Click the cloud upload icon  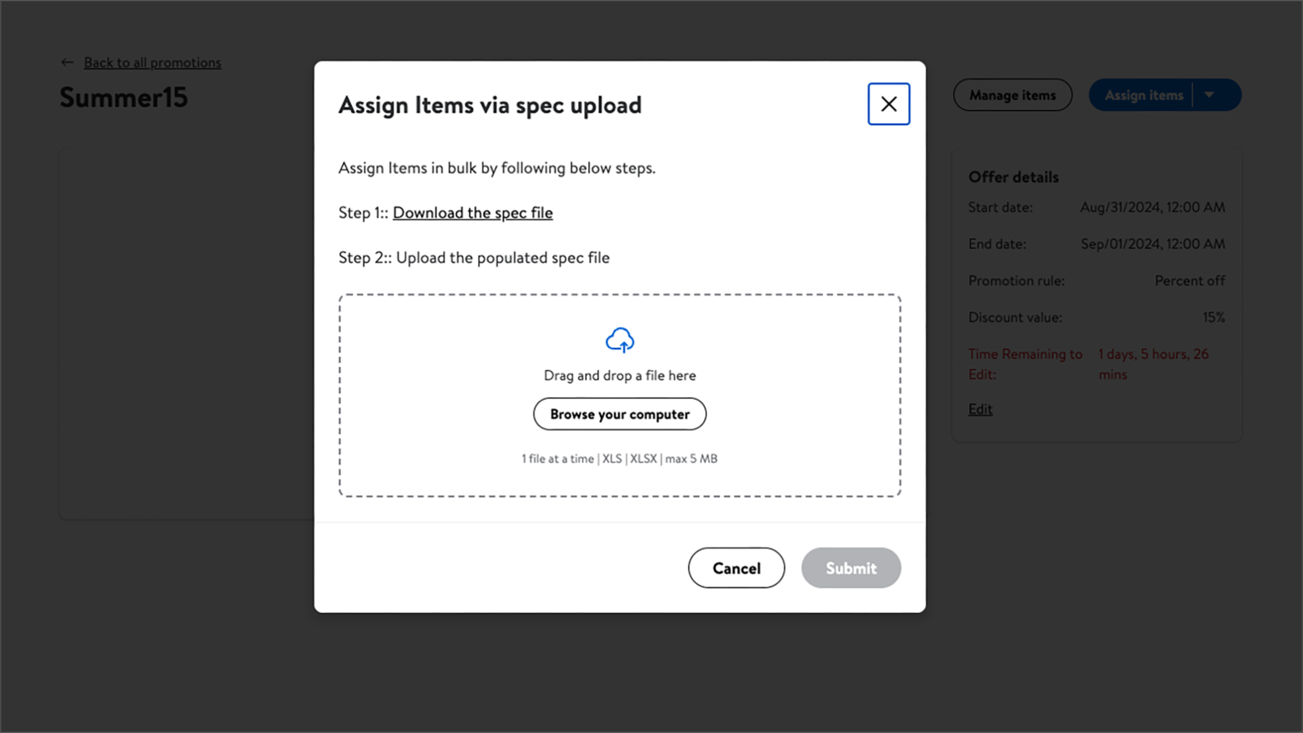tap(620, 340)
